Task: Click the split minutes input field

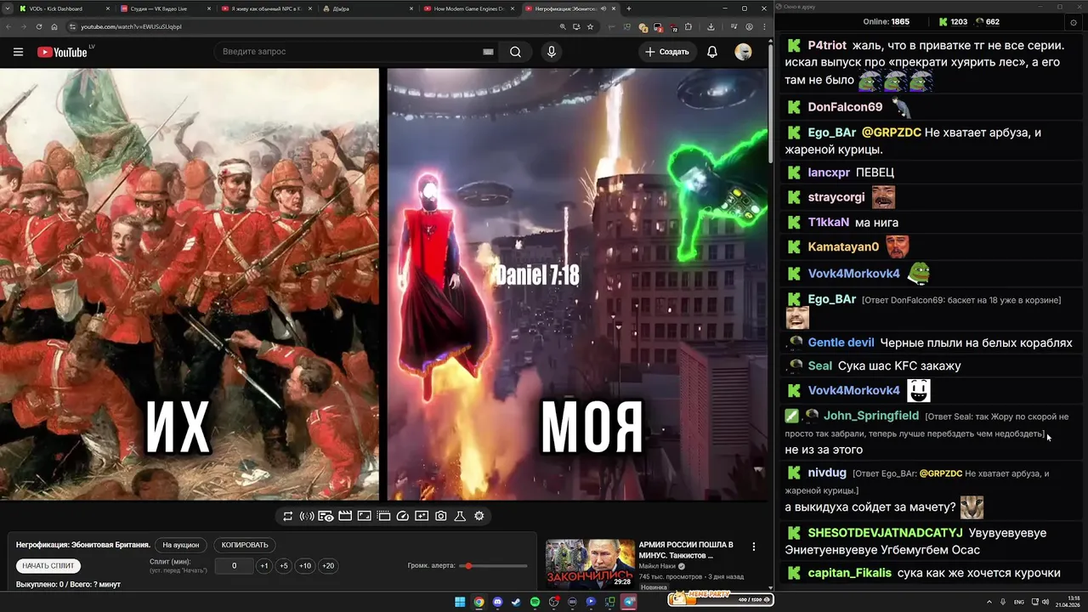Action: point(235,566)
